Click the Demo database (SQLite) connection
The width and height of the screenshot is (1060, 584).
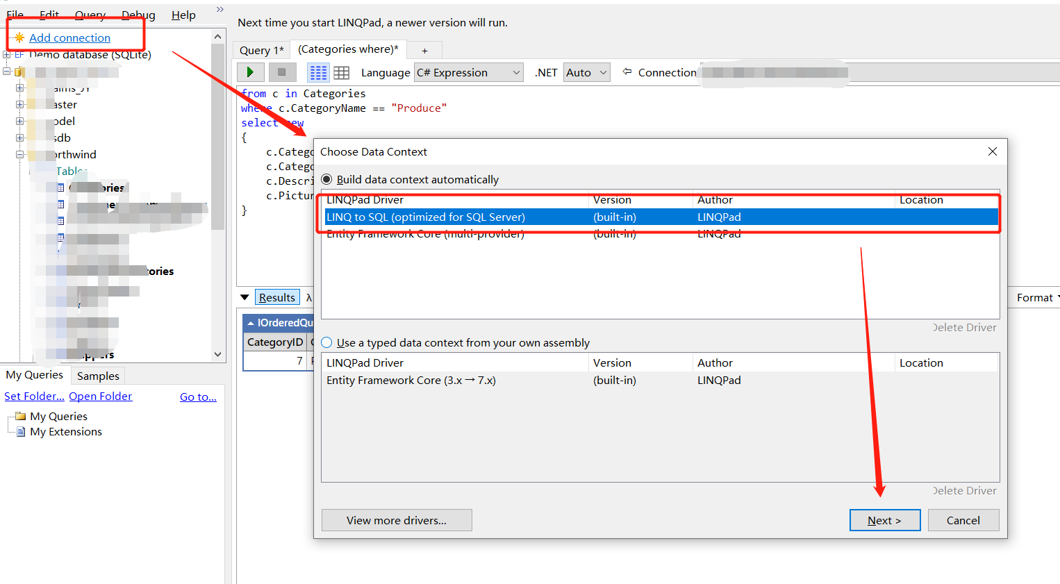coord(90,54)
